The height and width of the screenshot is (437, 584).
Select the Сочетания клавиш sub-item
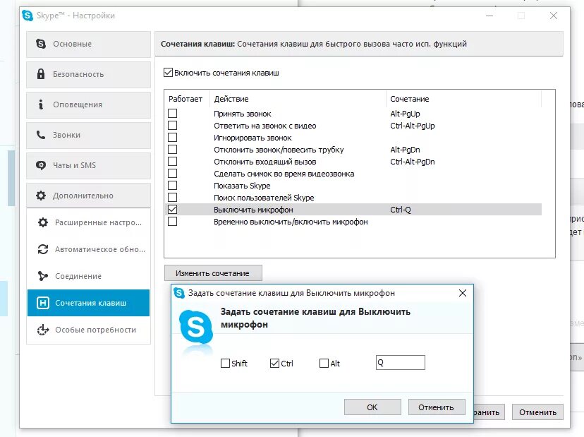coord(88,303)
